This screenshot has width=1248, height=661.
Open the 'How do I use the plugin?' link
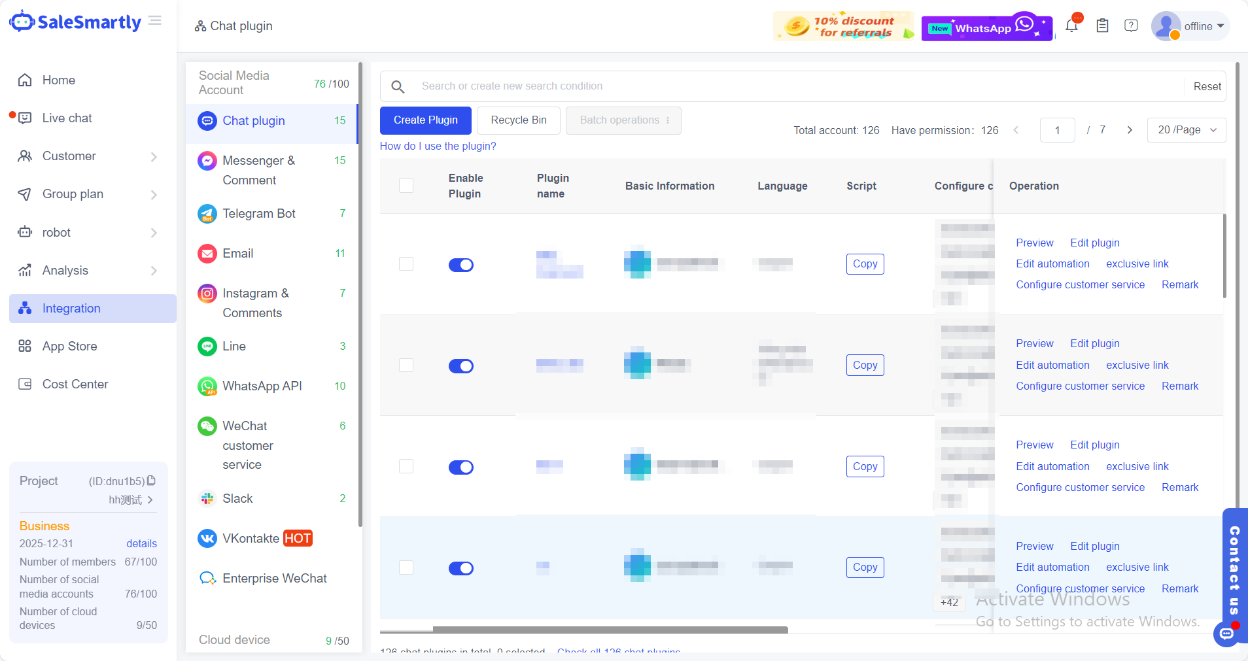438,146
